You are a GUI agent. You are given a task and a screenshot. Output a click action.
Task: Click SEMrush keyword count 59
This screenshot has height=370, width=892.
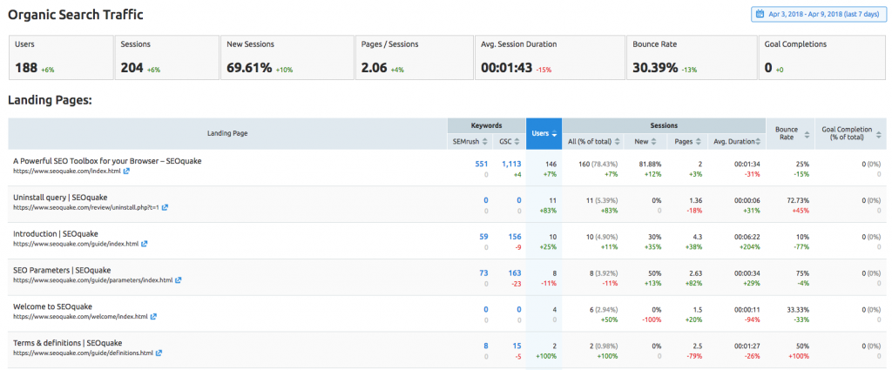click(x=483, y=237)
